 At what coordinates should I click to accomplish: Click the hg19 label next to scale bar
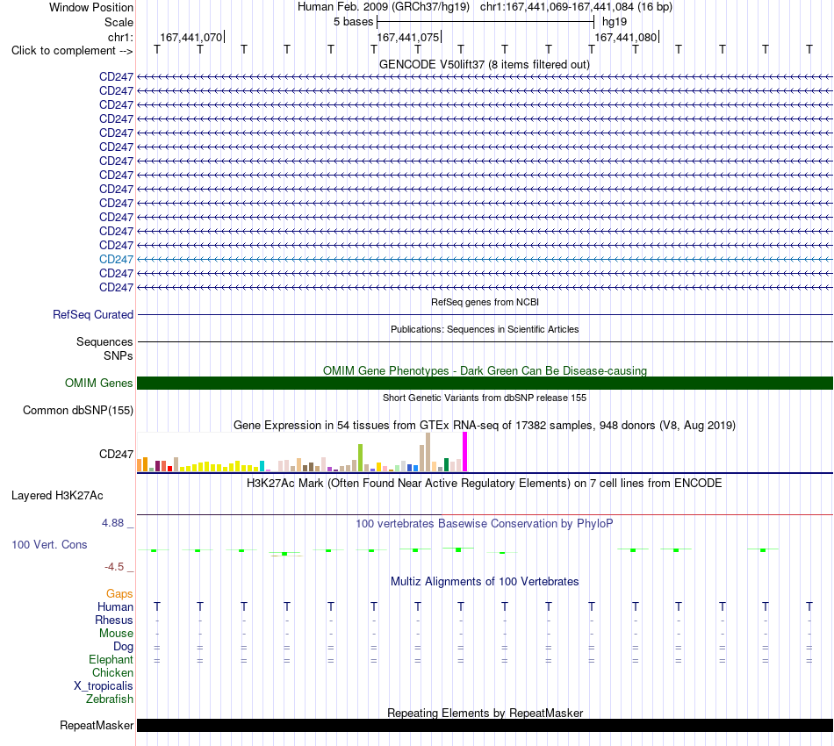point(615,22)
